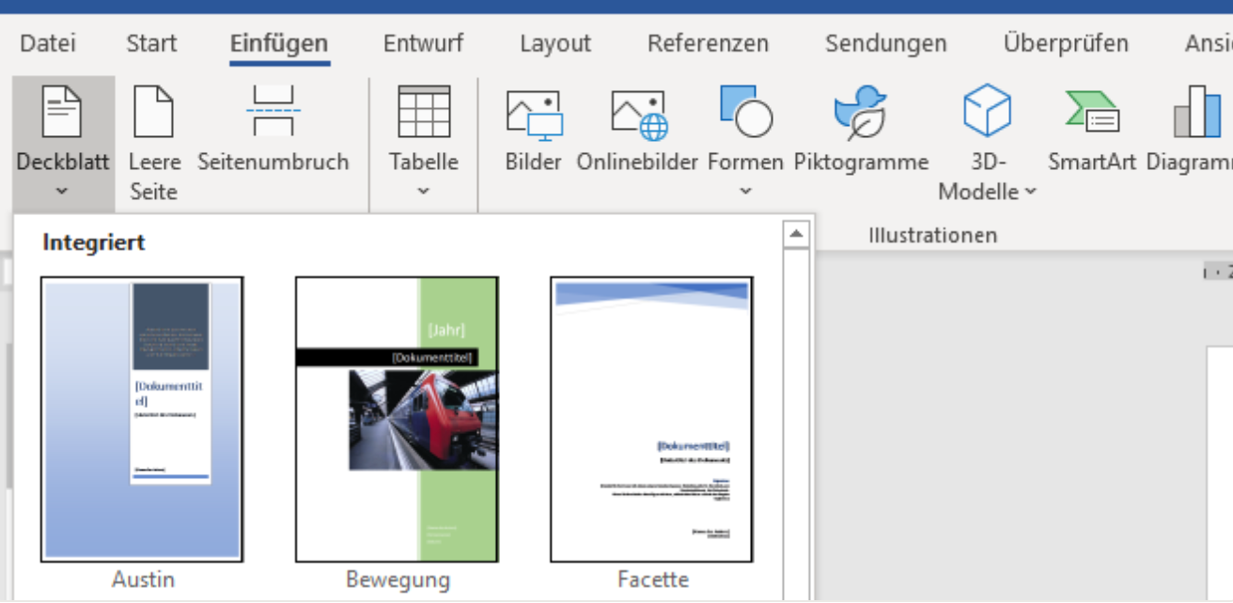Open the Piktogramme icon library
The image size is (1233, 603).
(861, 130)
